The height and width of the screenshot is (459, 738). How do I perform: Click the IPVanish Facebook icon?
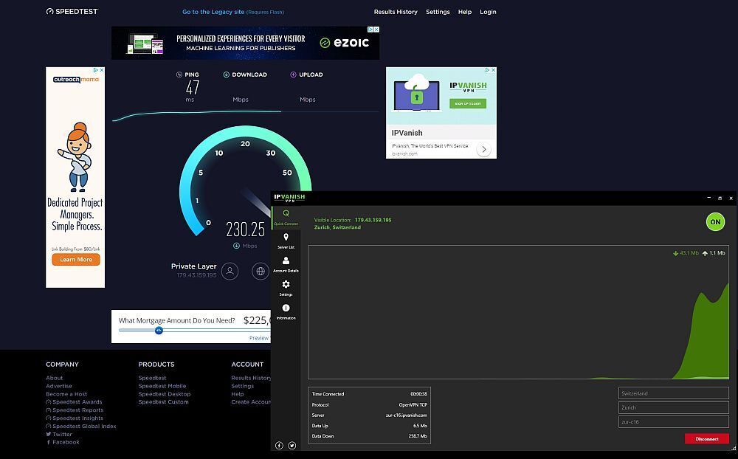(x=280, y=446)
